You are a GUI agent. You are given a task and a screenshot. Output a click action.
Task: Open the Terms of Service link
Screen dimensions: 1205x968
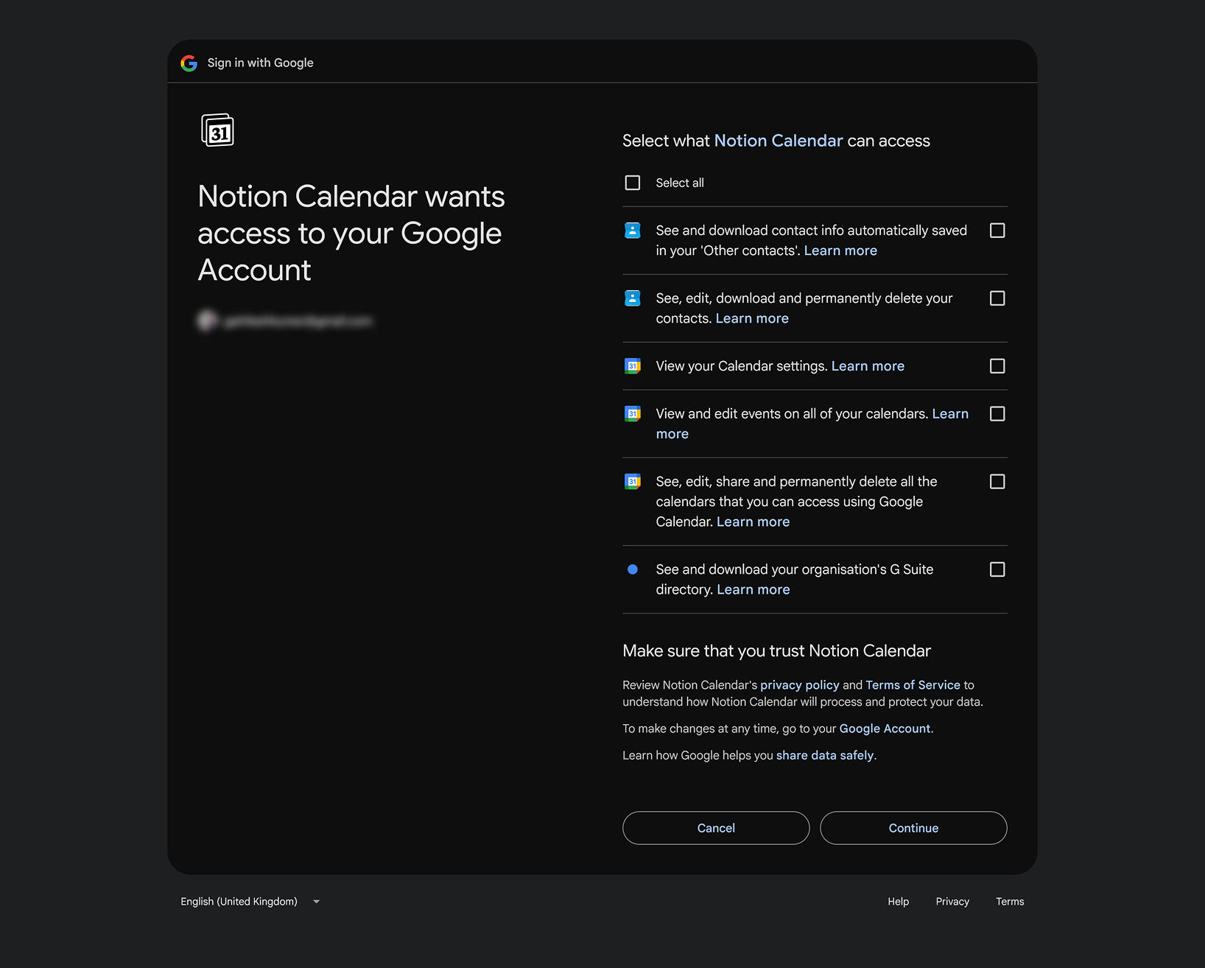point(912,684)
